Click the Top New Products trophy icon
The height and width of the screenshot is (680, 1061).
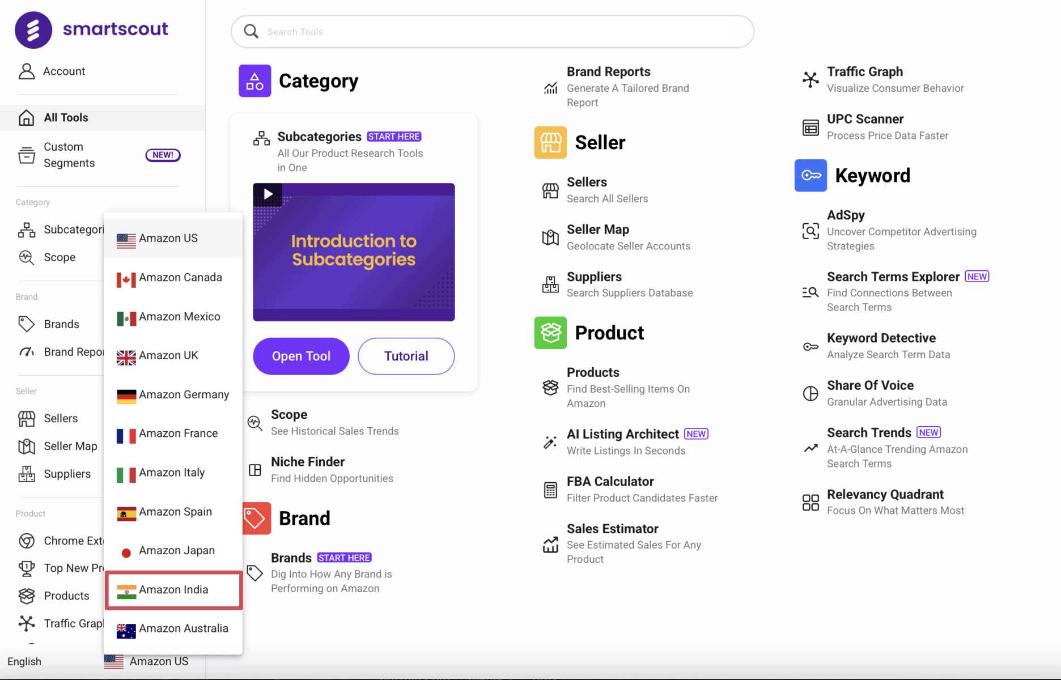[x=27, y=568]
